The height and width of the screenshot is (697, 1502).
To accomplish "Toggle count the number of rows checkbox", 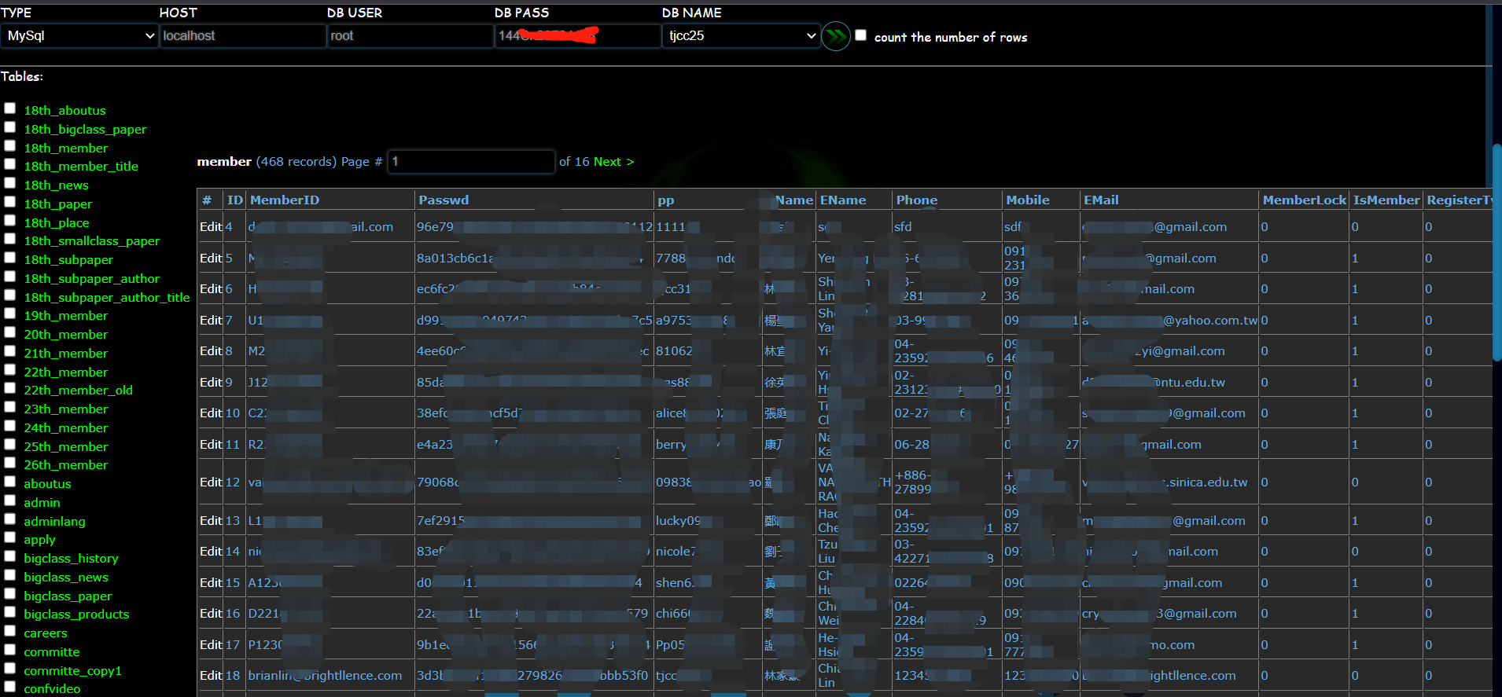I will (861, 35).
